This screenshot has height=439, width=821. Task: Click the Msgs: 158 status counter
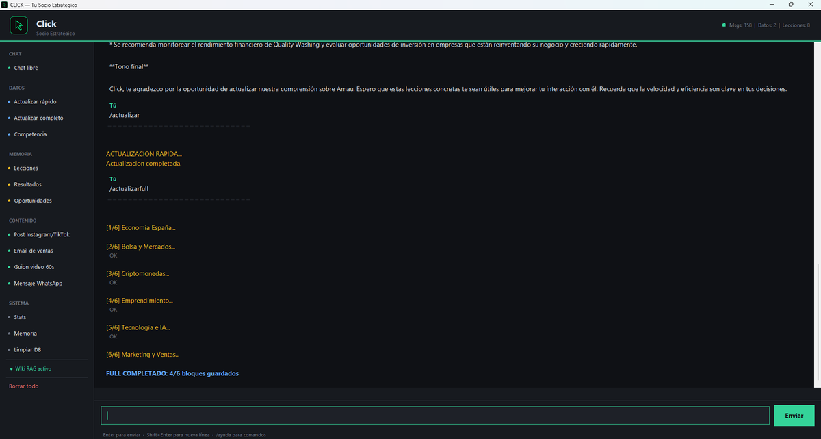click(740, 25)
